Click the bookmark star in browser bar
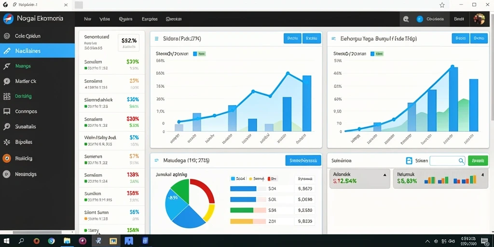This screenshot has height=247, width=494. (442, 5)
